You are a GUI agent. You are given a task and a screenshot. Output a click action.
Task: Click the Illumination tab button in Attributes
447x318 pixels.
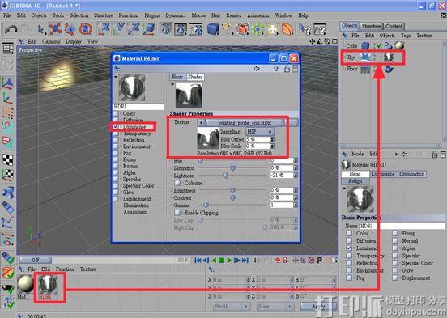pos(411,174)
